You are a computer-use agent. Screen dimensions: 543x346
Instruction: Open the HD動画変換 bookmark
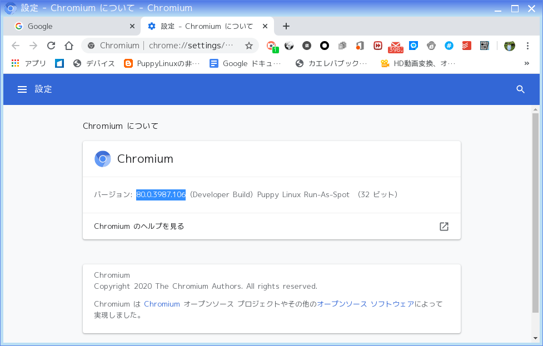[x=418, y=63]
